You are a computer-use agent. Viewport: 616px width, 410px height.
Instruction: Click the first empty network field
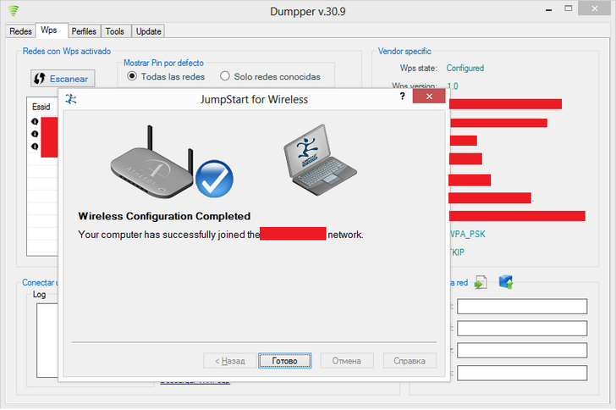[x=521, y=307]
